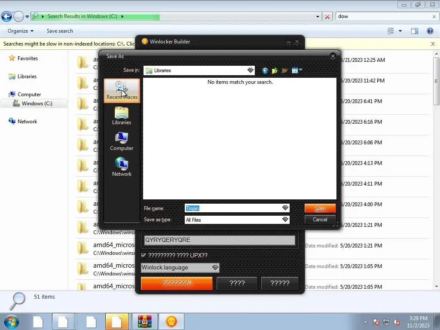Click the date 5/20/2023 6:41 PM
The width and height of the screenshot is (440, 330).
pos(361,101)
